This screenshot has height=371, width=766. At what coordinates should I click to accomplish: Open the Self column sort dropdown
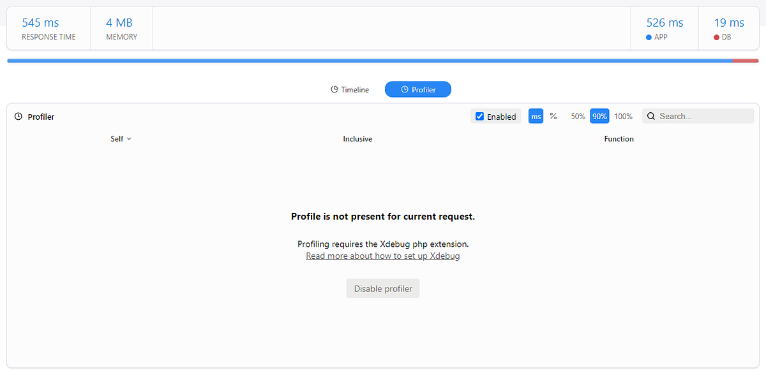click(x=121, y=138)
